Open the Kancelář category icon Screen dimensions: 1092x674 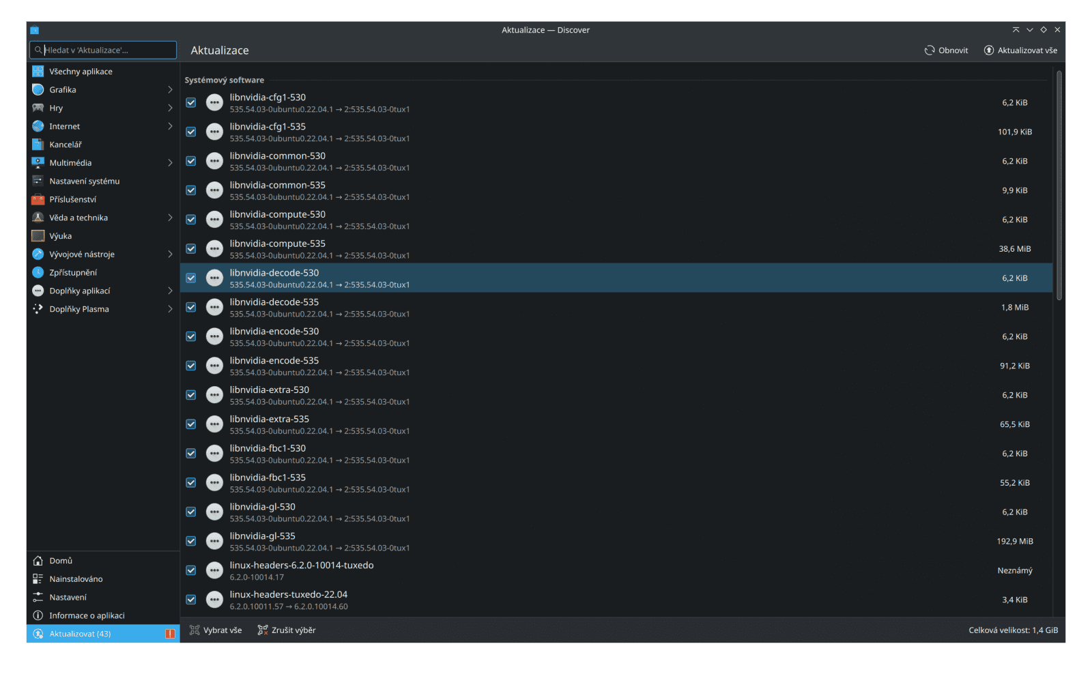click(x=38, y=145)
